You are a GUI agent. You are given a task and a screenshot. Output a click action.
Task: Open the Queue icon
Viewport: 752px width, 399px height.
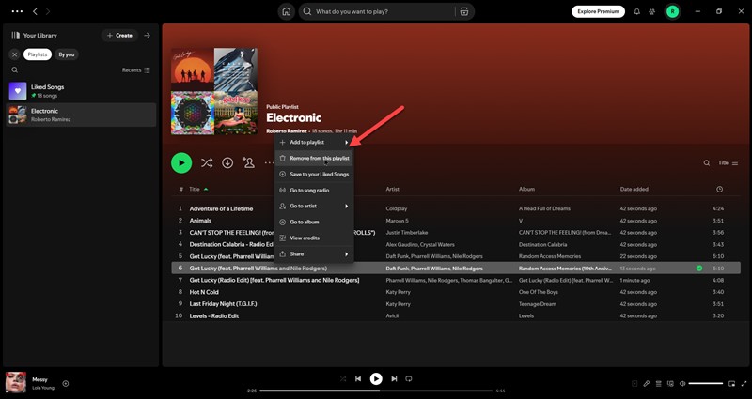click(659, 384)
